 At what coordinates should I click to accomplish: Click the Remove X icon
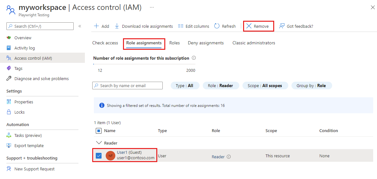[249, 26]
